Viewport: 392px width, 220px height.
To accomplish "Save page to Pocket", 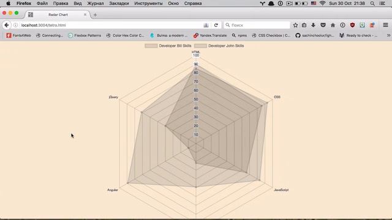I will tap(323, 25).
